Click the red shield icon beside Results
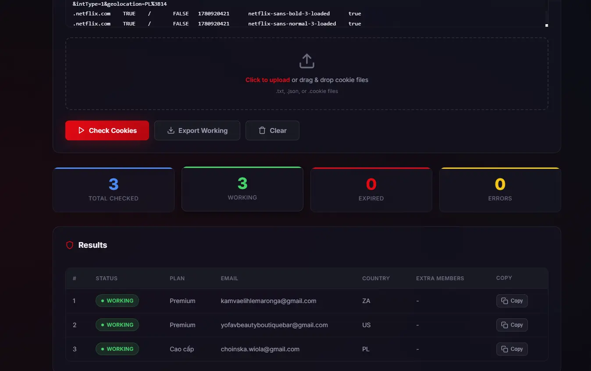This screenshot has width=591, height=371. click(x=70, y=245)
